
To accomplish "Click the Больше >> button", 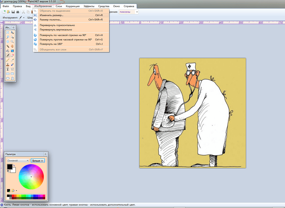I will click(37, 161).
